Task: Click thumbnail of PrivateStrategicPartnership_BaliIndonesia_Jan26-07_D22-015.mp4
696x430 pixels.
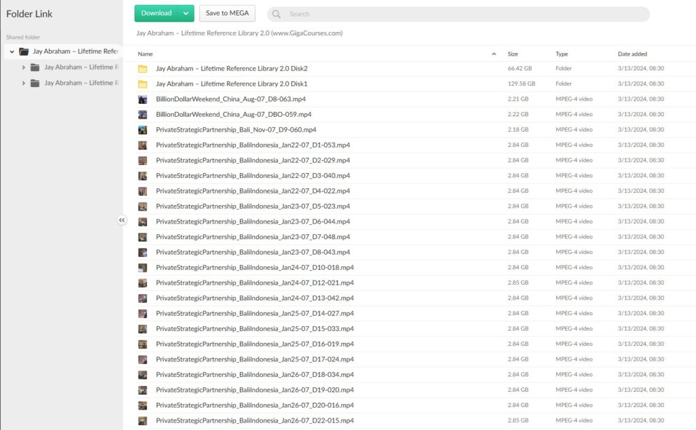Action: [x=143, y=420]
